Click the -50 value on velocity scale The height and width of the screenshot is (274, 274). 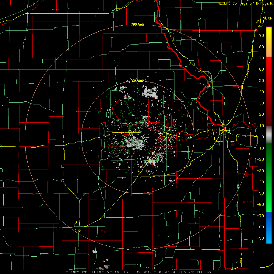tap(260, 193)
